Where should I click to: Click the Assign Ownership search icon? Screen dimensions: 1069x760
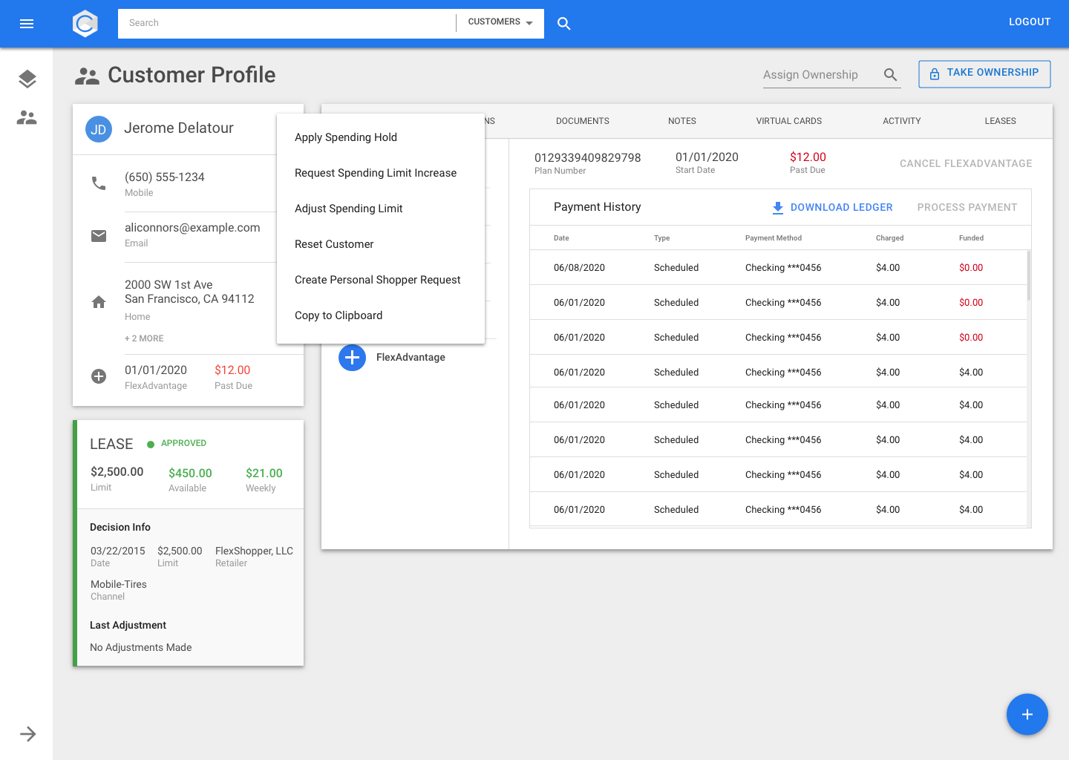click(891, 75)
